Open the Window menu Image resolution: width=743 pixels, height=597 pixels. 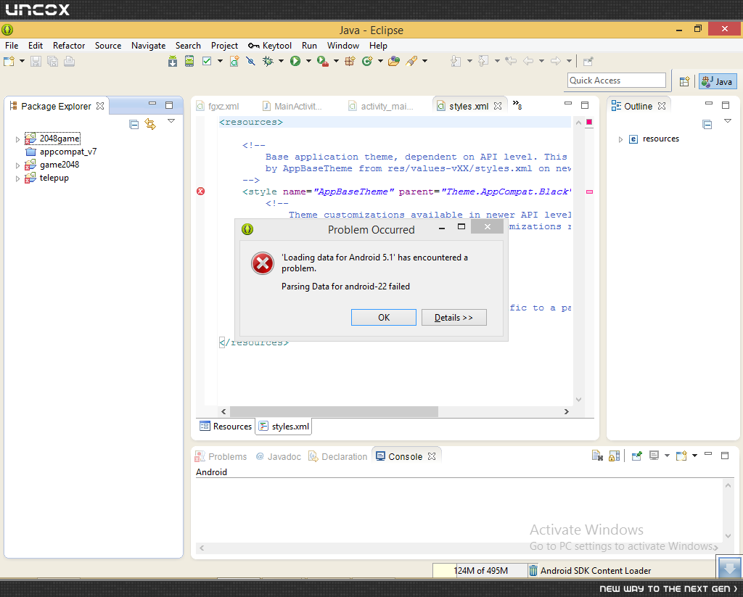tap(343, 46)
